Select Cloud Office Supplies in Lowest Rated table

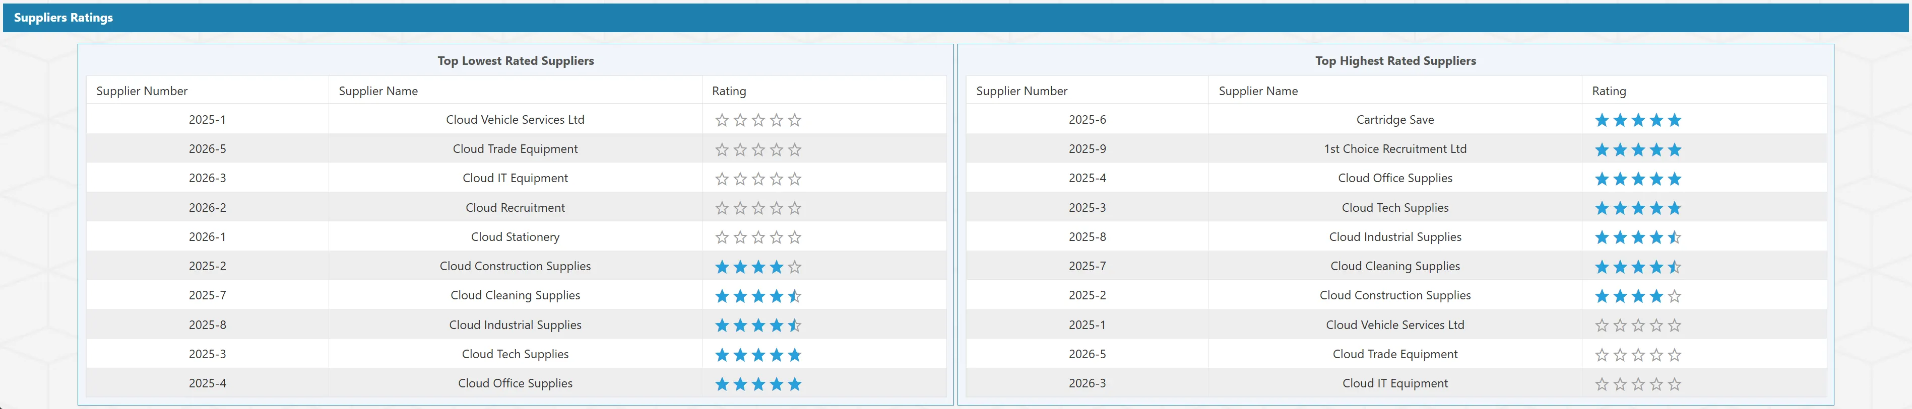pos(515,383)
